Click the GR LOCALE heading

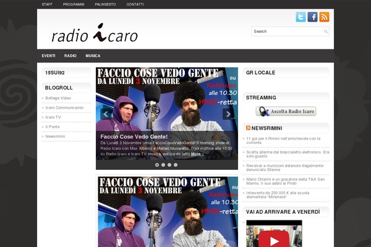tap(260, 73)
